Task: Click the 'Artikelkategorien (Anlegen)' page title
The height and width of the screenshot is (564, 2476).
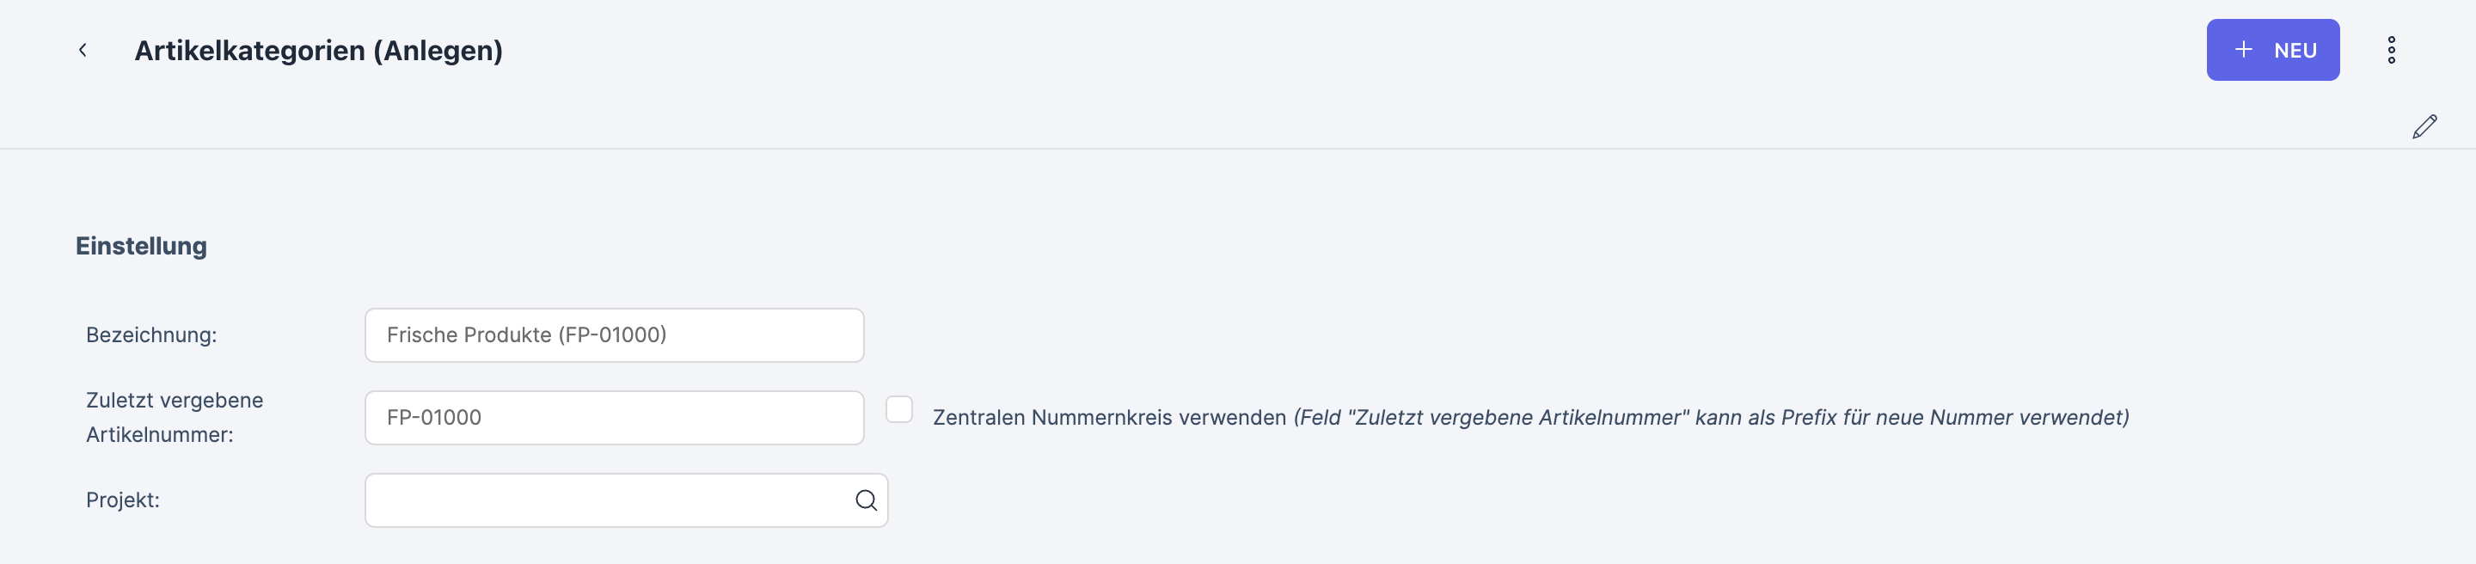Action: click(x=317, y=51)
